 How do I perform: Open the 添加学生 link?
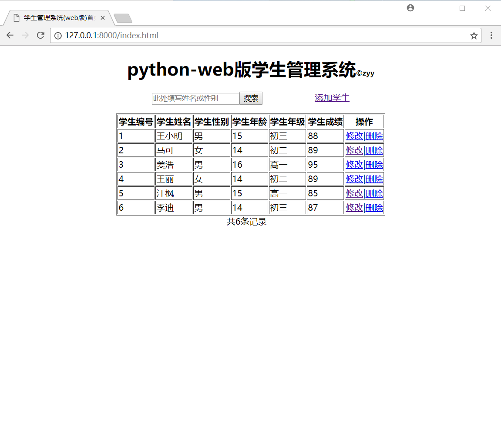[x=332, y=98]
